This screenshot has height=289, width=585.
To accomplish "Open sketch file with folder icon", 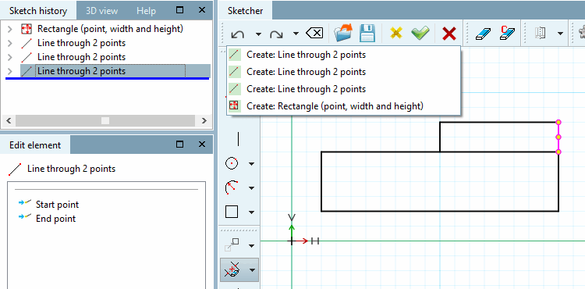I will [x=343, y=34].
